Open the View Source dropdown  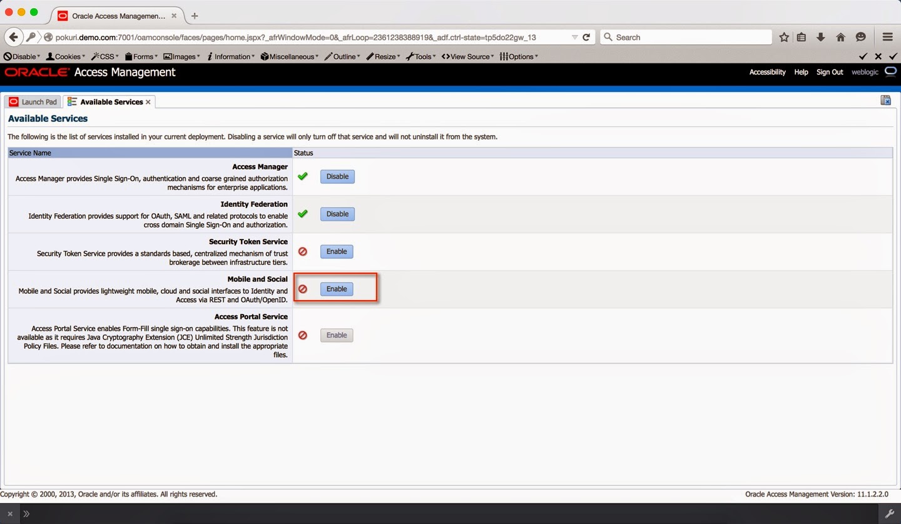pyautogui.click(x=467, y=56)
